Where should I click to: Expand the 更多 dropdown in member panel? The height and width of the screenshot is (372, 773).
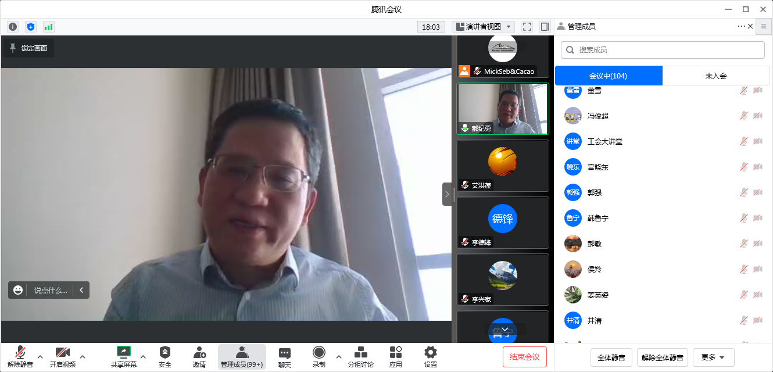click(713, 357)
